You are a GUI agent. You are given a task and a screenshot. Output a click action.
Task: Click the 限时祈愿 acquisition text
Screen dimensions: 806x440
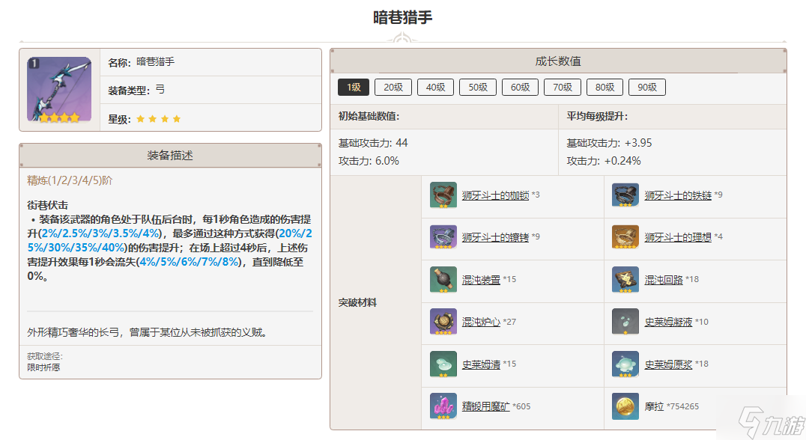tap(43, 367)
